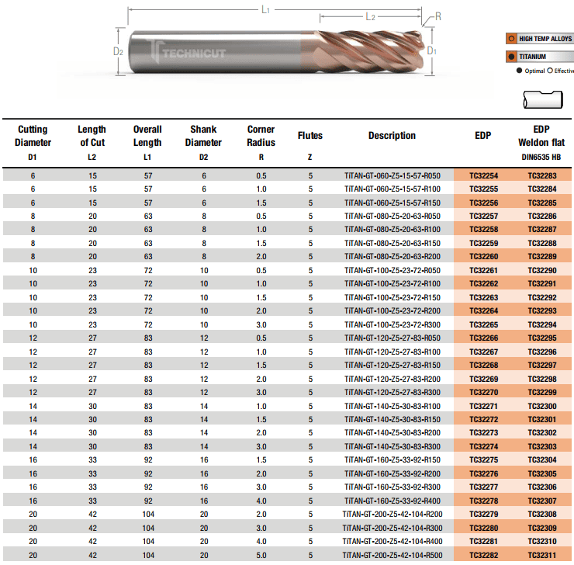The image size is (574, 565).
Task: Select EDP code TC32270
Action: pos(483,393)
